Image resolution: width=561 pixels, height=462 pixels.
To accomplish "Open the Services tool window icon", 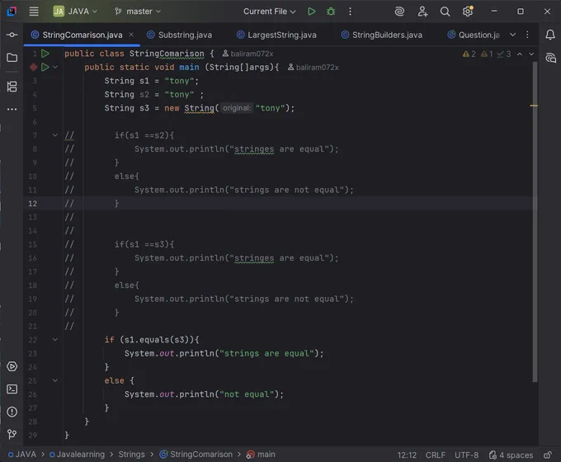I will pos(12,366).
